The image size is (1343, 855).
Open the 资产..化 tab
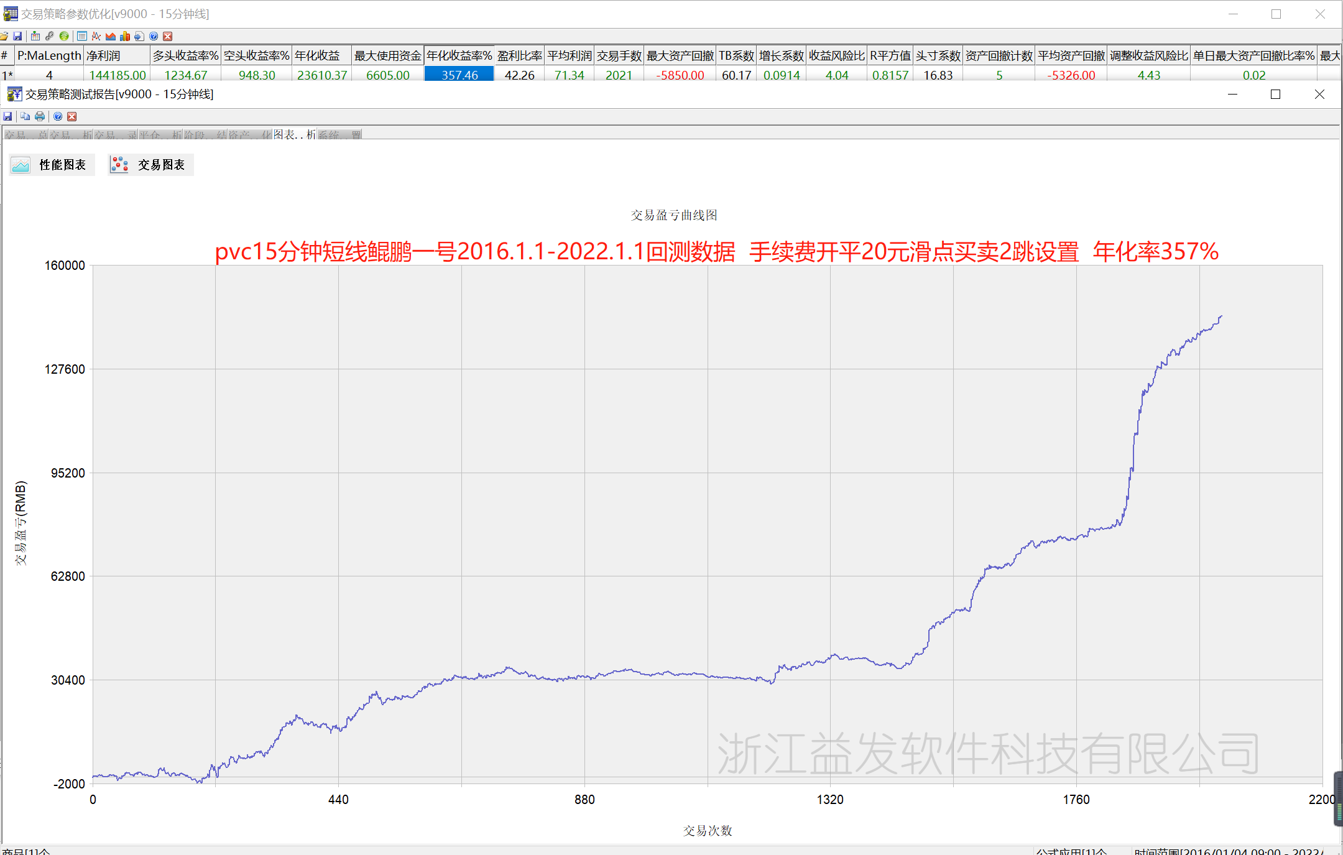tap(250, 134)
